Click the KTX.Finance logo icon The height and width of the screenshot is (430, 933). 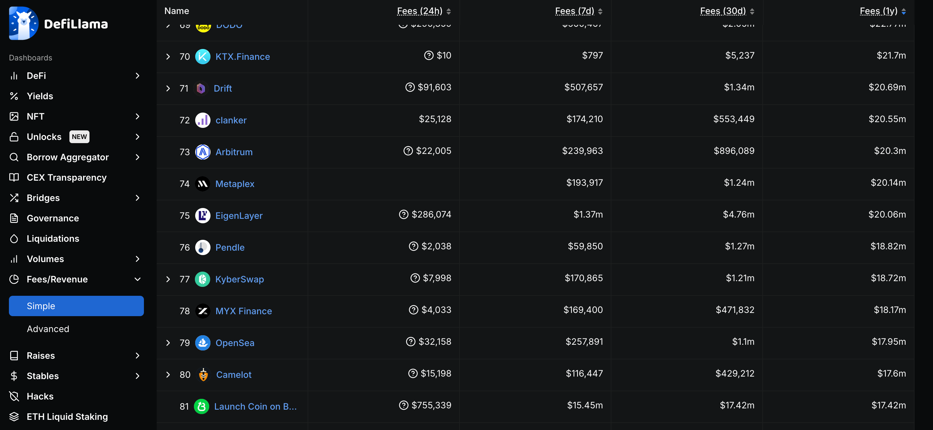(x=203, y=56)
